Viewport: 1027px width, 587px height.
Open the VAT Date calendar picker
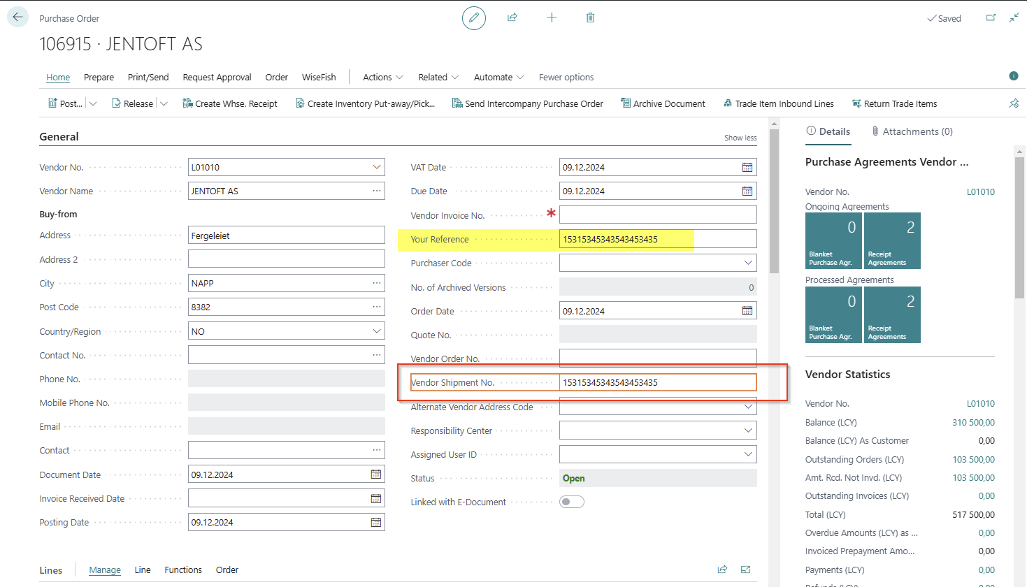point(747,168)
